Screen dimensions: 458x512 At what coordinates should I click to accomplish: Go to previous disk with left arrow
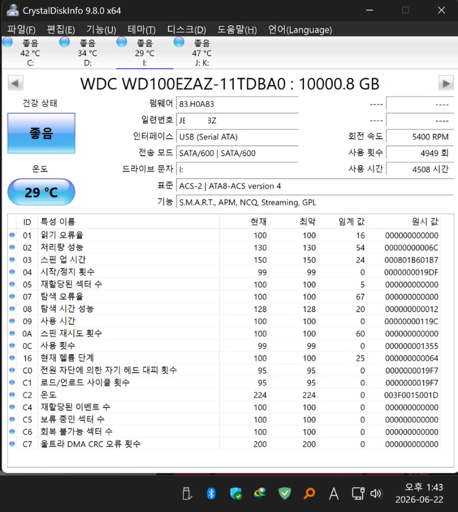15,83
